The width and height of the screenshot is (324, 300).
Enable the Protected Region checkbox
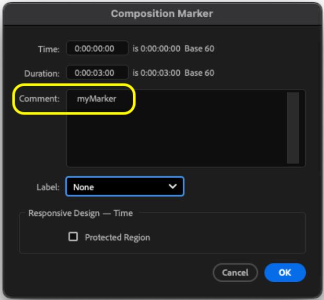(x=74, y=237)
